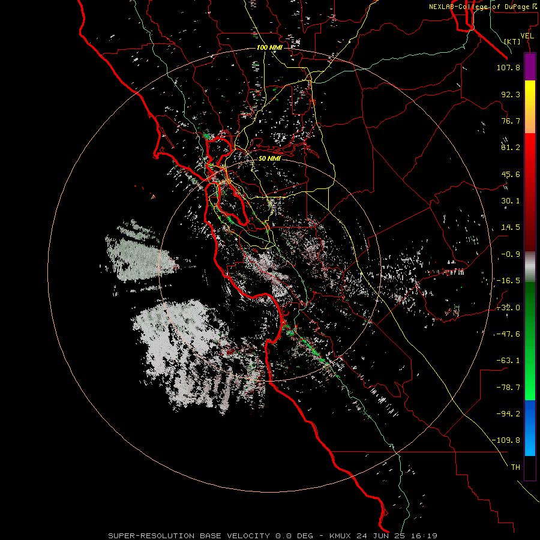540x540 pixels.
Task: Click the -47.6 velocity scale value
Action: click(x=508, y=334)
